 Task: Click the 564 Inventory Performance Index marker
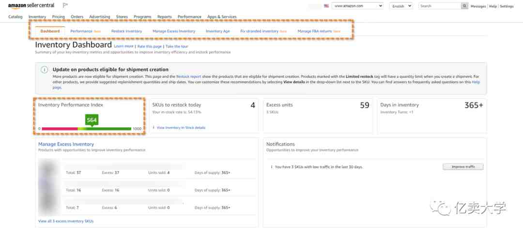point(92,120)
